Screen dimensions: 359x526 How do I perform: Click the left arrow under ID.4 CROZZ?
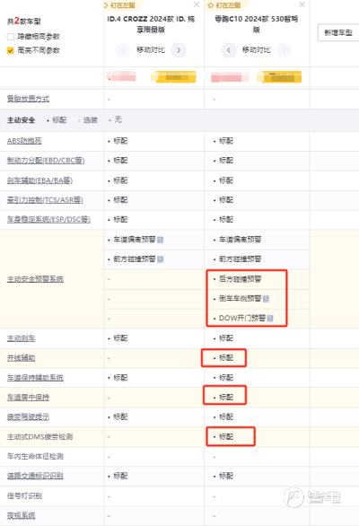coord(123,50)
